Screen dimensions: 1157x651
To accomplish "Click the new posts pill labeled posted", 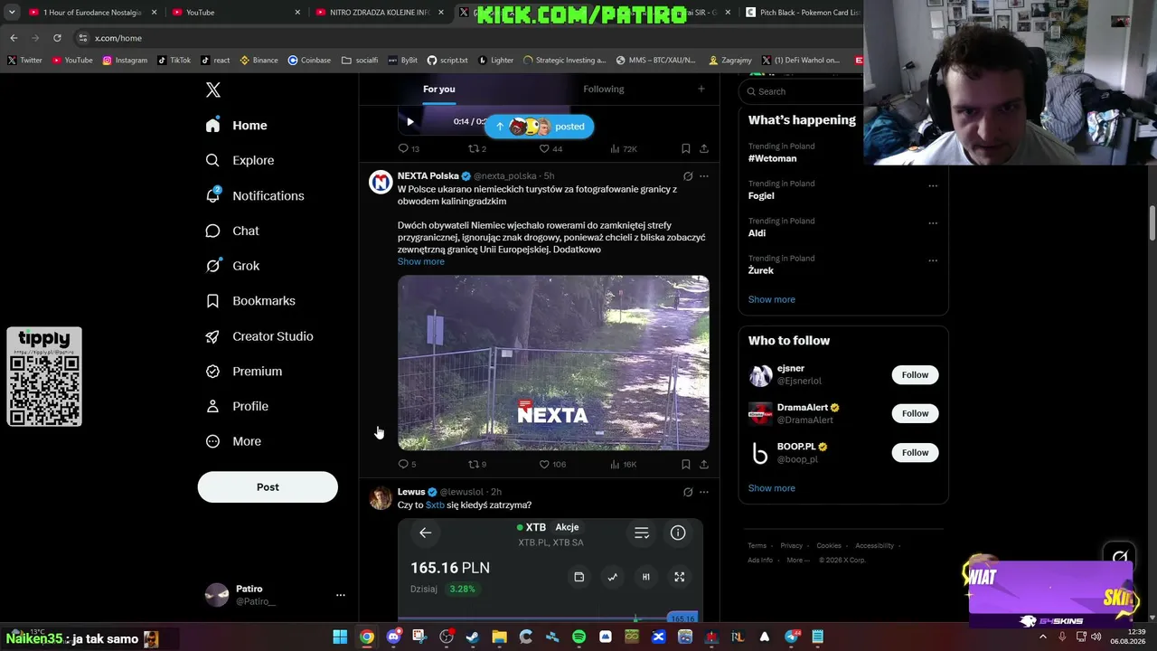I will [539, 127].
